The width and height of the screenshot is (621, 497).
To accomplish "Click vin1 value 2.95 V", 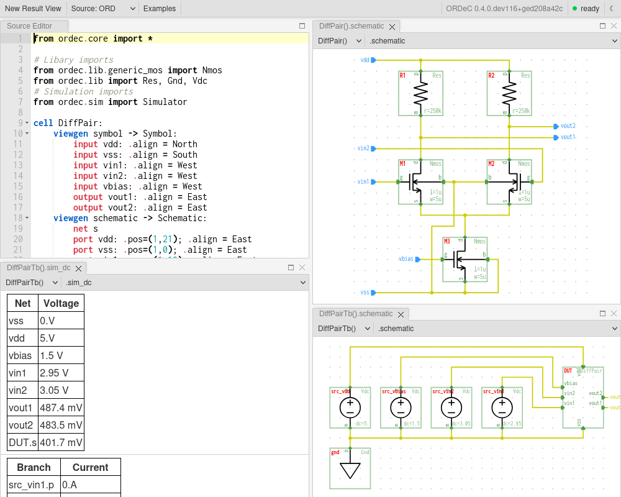I will tap(61, 373).
